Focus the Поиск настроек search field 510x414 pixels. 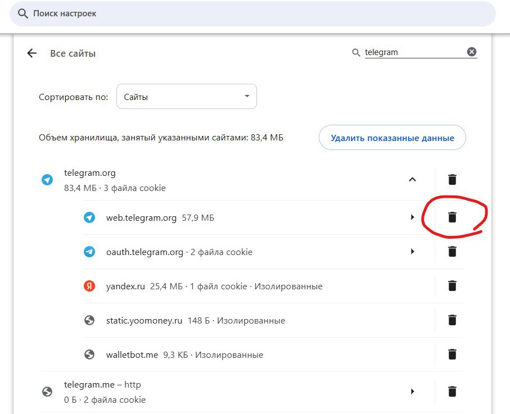point(252,13)
